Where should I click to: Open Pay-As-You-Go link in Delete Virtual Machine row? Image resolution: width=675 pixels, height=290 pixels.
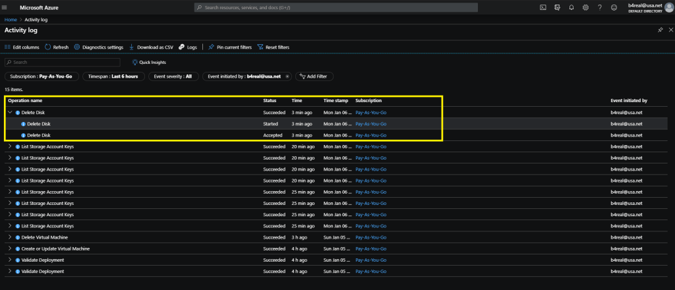(370, 237)
